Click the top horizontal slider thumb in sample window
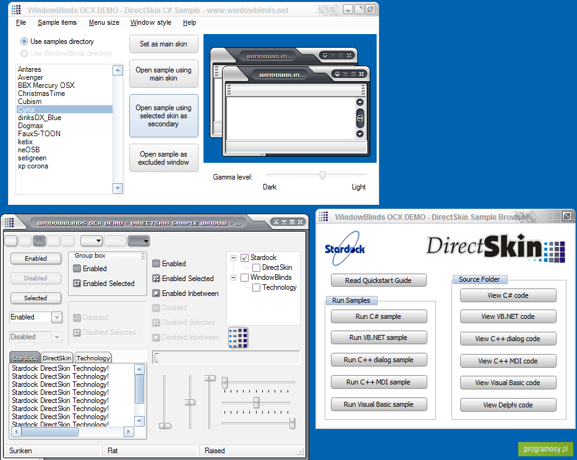This screenshot has height=460, width=577. [224, 383]
